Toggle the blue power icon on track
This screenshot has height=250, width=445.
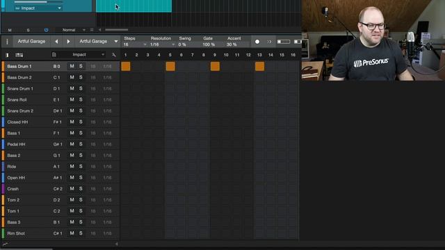(x=46, y=30)
